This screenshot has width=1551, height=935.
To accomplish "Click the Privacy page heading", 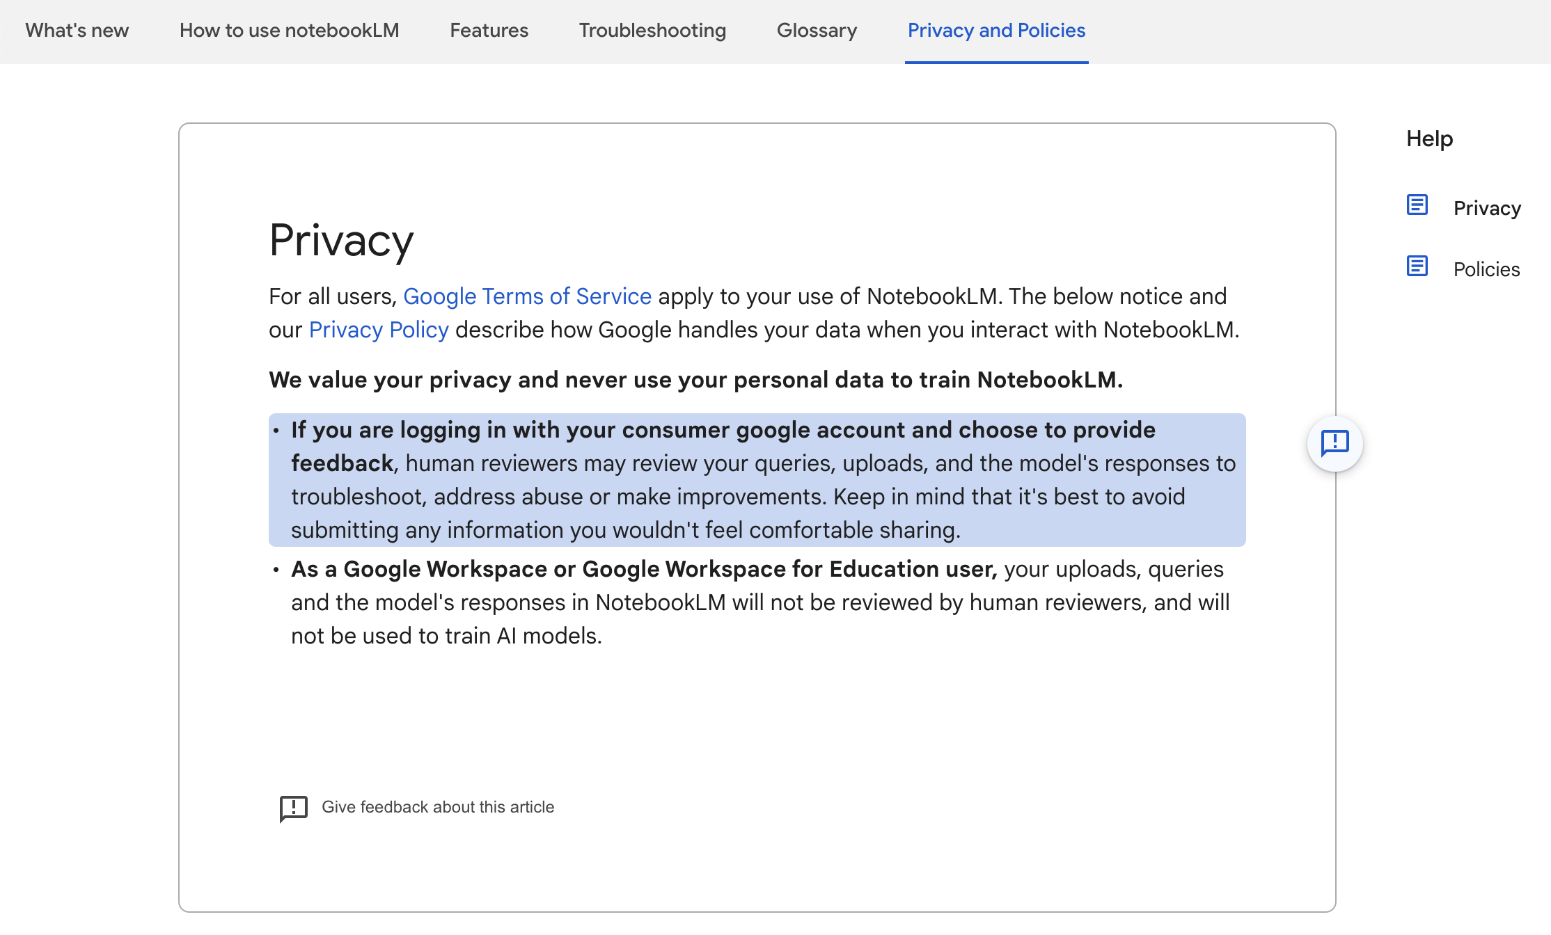I will tap(341, 241).
